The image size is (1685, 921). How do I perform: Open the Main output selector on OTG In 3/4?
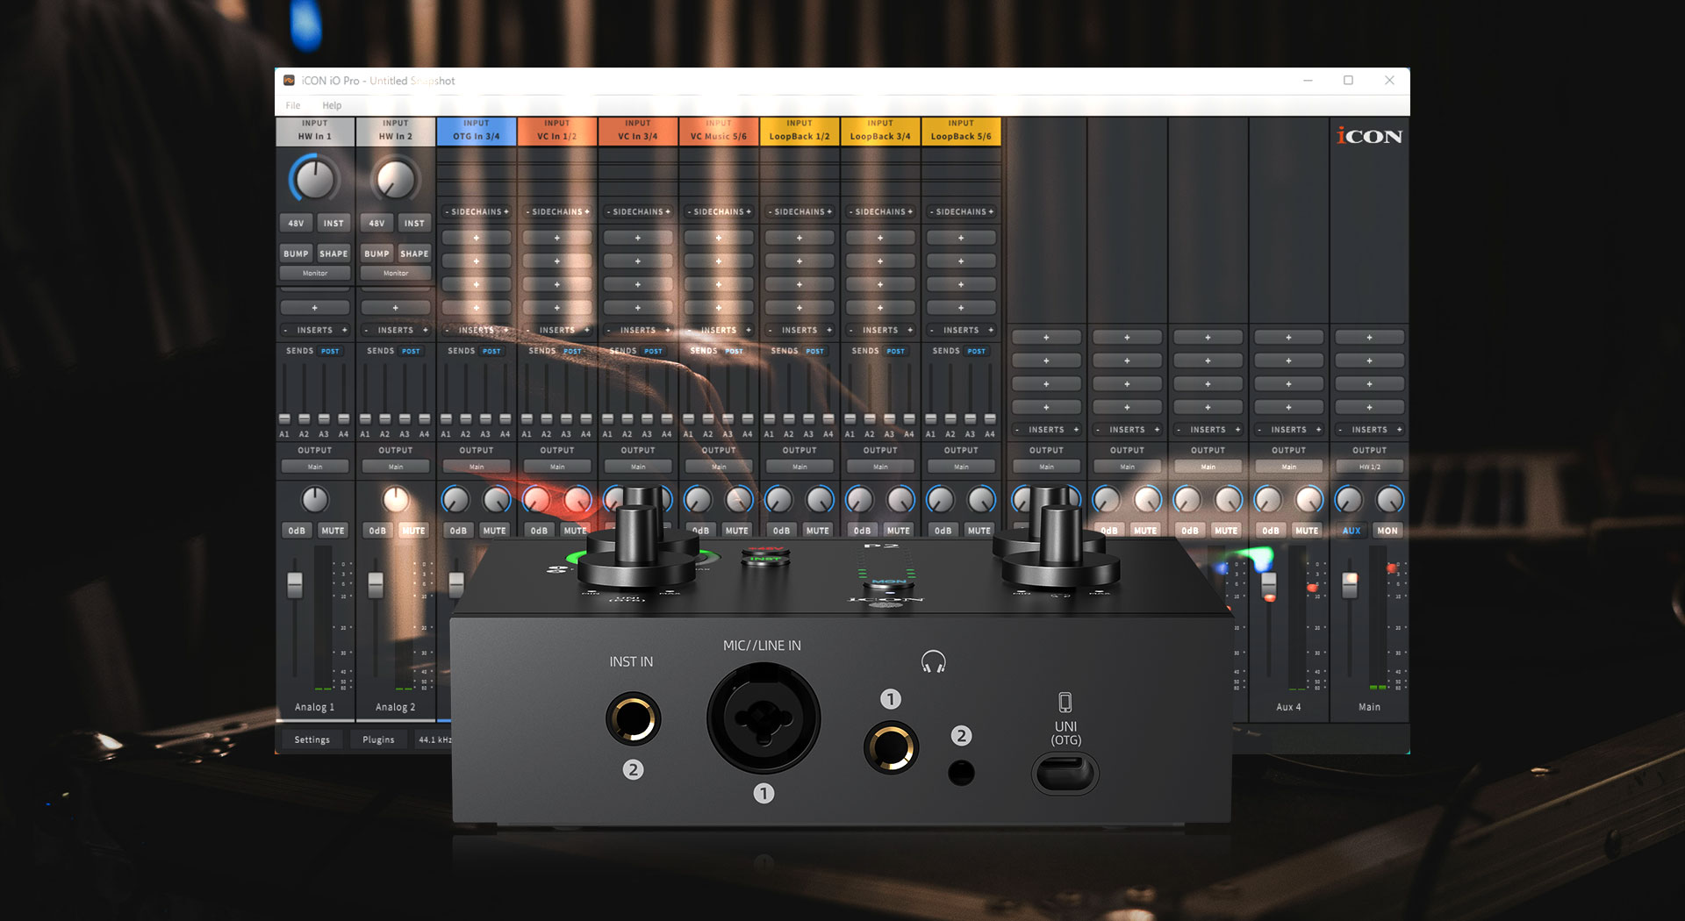pyautogui.click(x=477, y=467)
